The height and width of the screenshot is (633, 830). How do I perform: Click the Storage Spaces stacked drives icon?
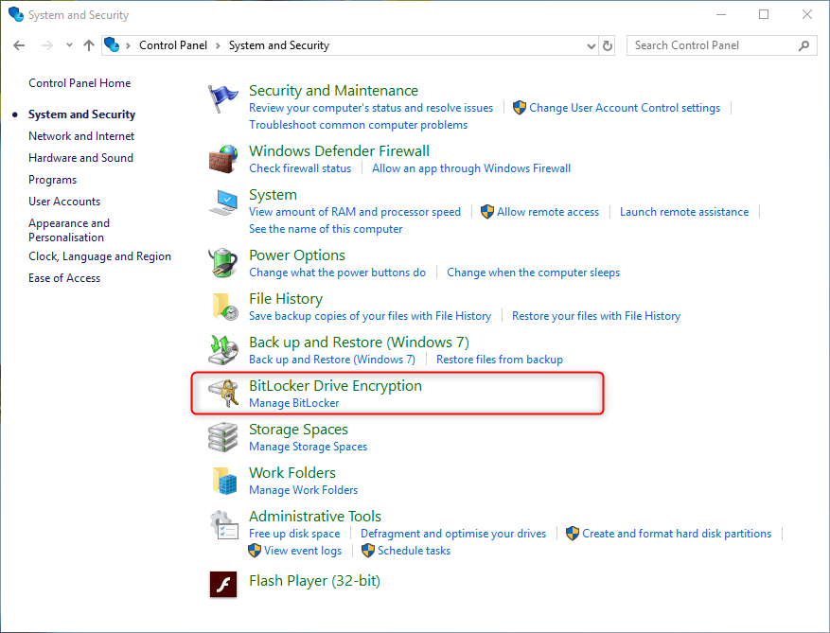pos(222,437)
